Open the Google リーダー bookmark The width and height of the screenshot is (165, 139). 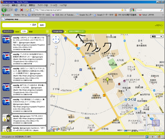coord(104,15)
